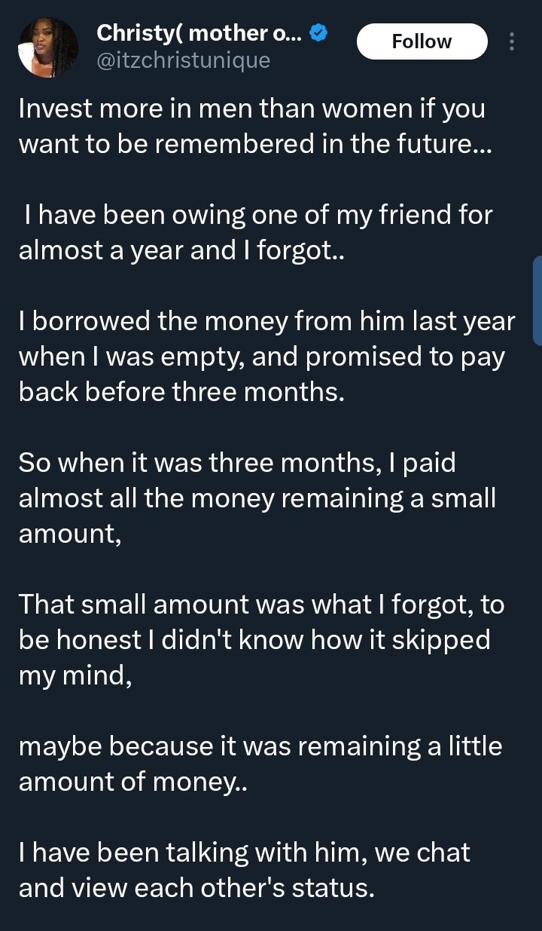
Task: Click the paragraph starting "So when it was three months"
Action: pos(257,498)
